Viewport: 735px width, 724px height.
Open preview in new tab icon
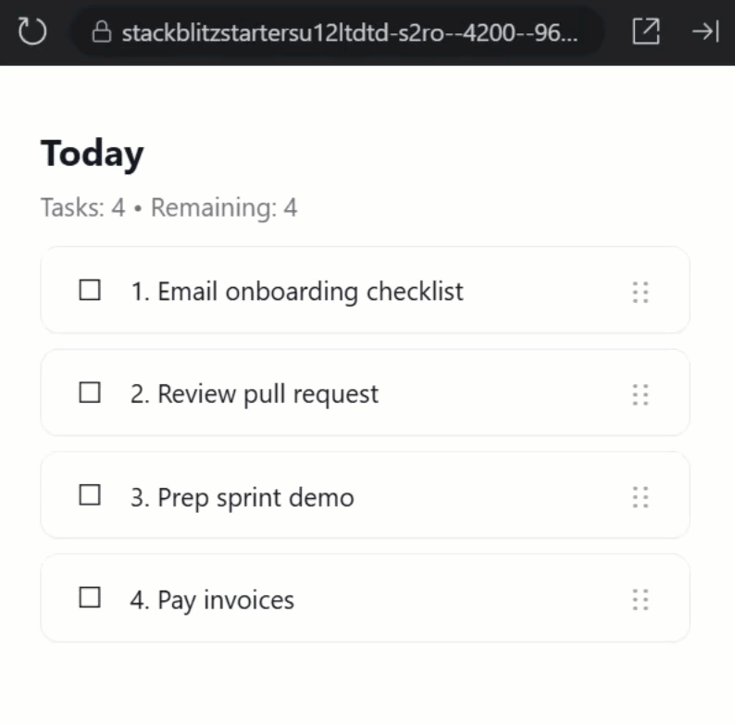coord(645,32)
